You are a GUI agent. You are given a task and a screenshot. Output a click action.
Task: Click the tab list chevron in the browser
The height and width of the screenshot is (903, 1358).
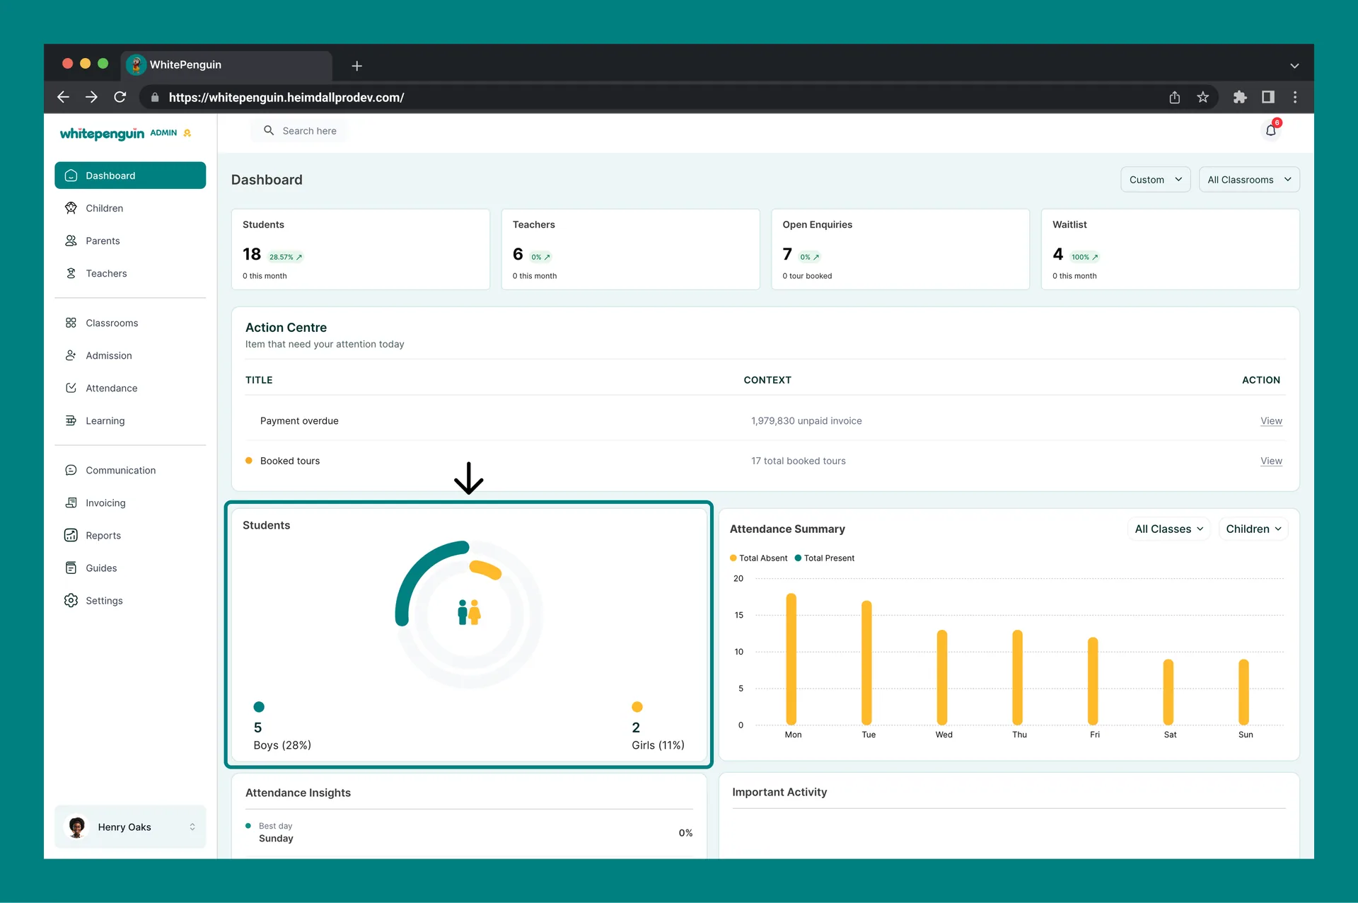(x=1294, y=66)
